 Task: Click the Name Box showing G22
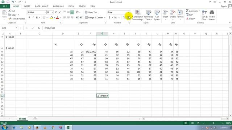(x=8, y=28)
